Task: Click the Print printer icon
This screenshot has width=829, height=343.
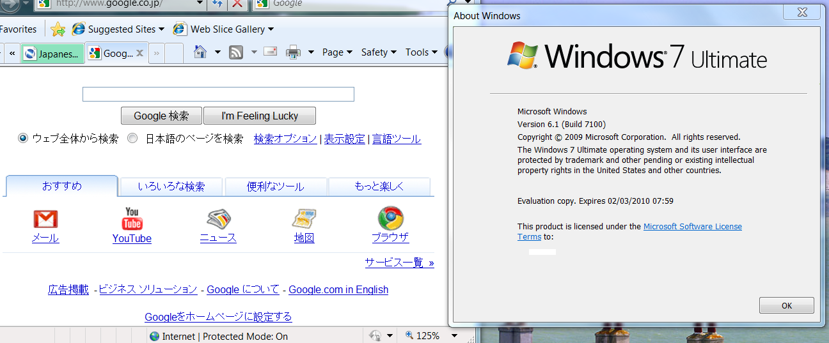Action: (294, 52)
